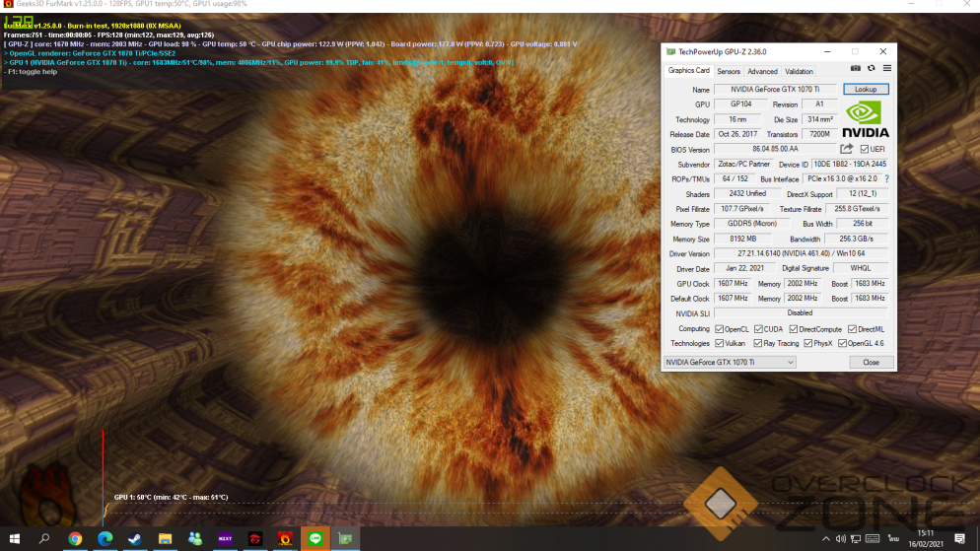Open LINE app from the taskbar
The height and width of the screenshot is (551, 980).
point(315,538)
